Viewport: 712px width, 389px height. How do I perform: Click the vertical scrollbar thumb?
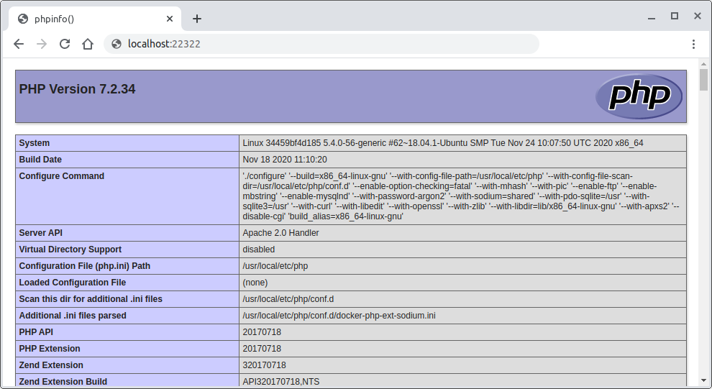[704, 79]
